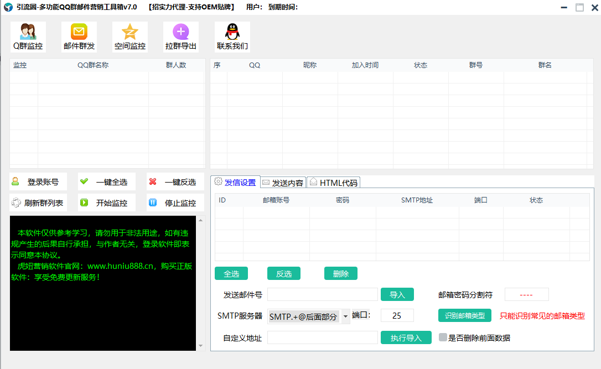Switch to the HTML代码 tab
601x369 pixels.
[x=334, y=183]
